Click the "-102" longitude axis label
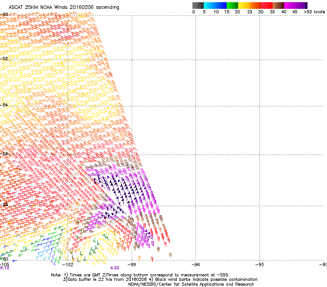Viewport: 327px width, 287px height. tap(68, 264)
